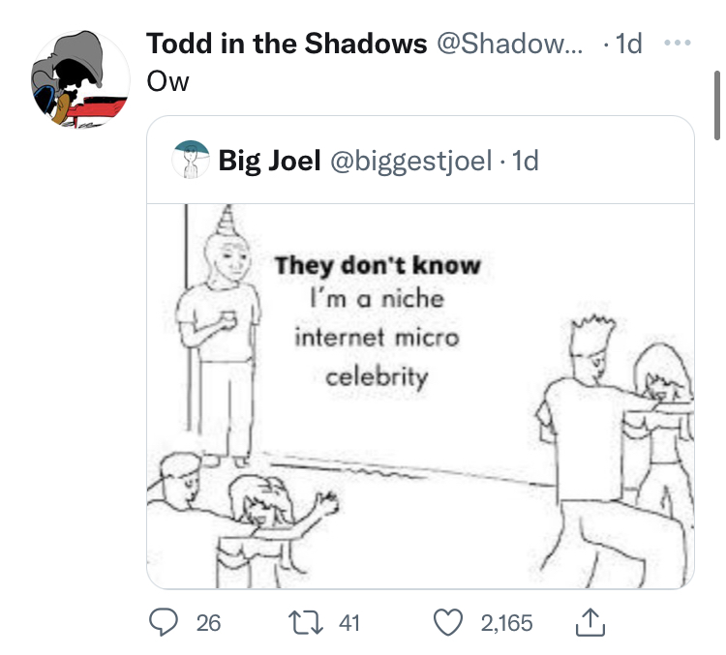Open Todd in the Shadows profile picture

pos(80,79)
